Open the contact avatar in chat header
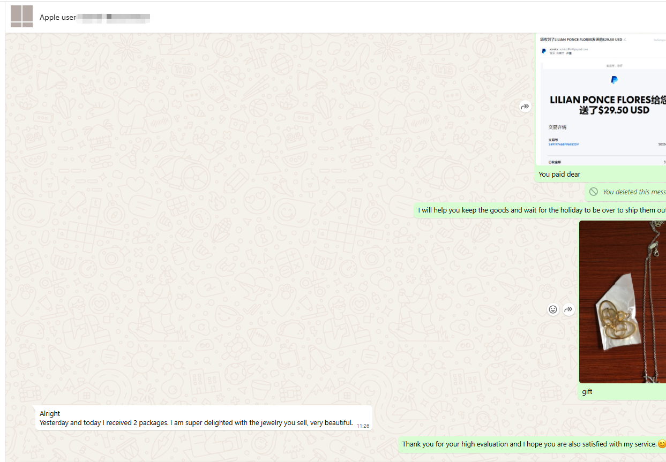 tap(21, 17)
